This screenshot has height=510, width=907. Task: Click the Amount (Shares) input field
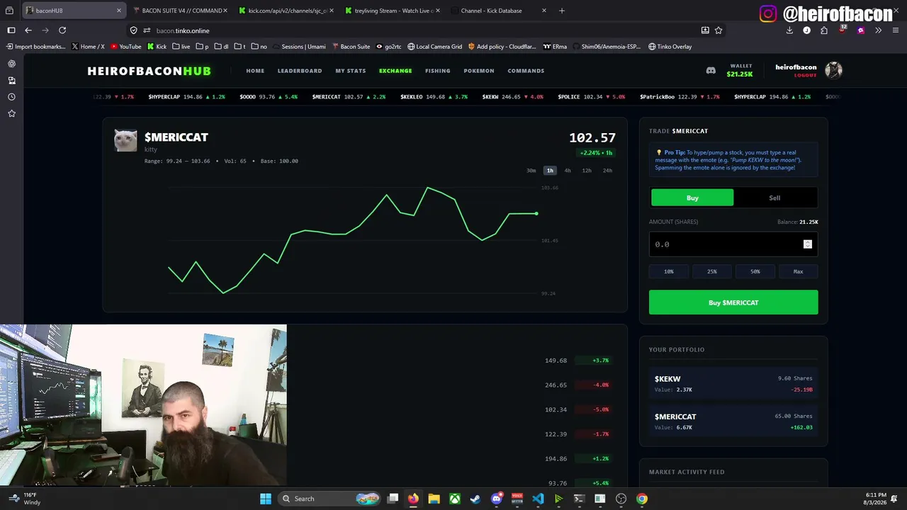(733, 244)
